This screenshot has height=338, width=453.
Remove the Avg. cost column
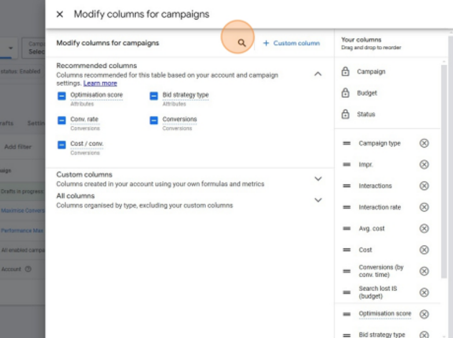[424, 229]
